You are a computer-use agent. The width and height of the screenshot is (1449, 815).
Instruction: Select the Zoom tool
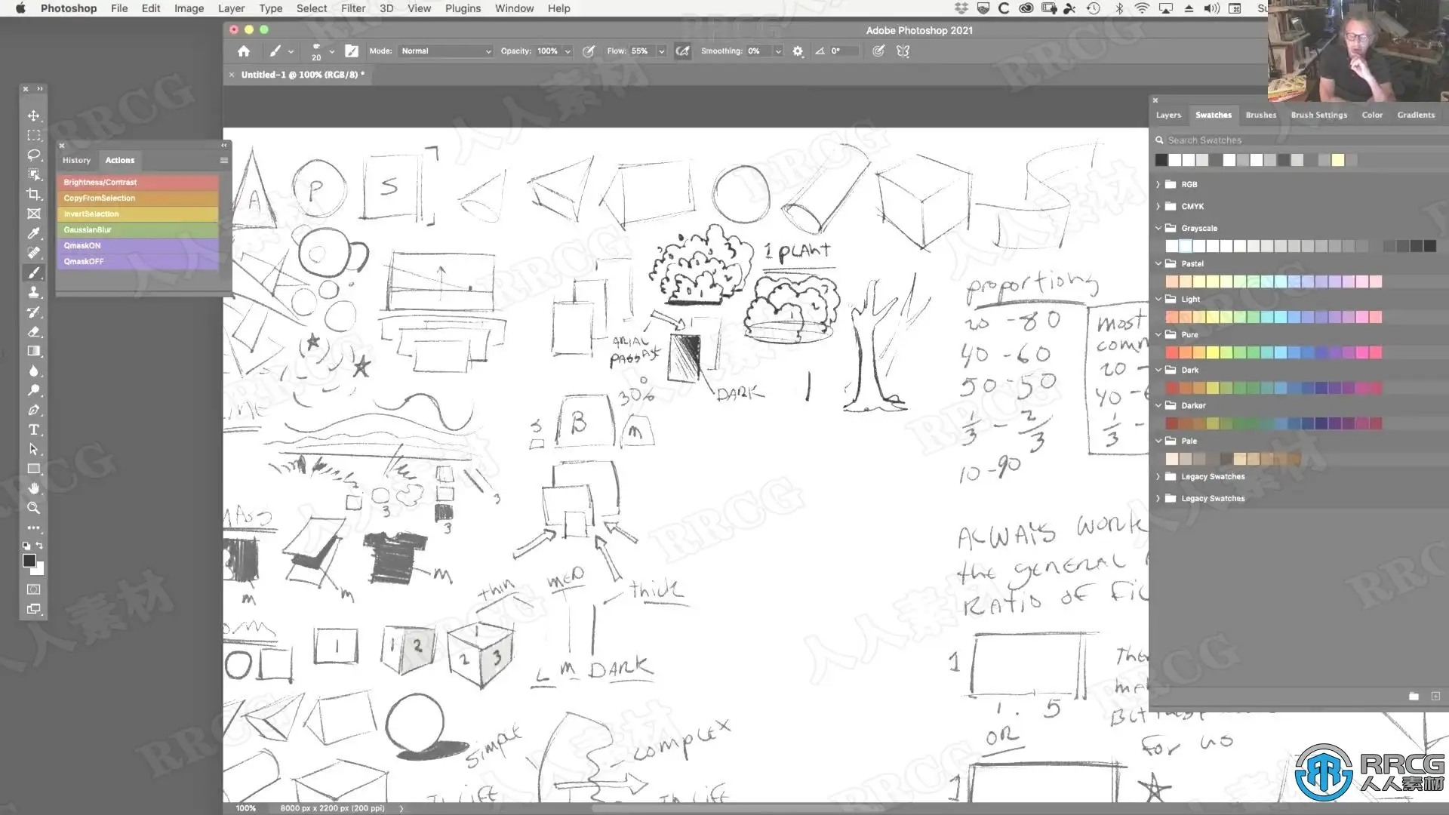click(33, 508)
